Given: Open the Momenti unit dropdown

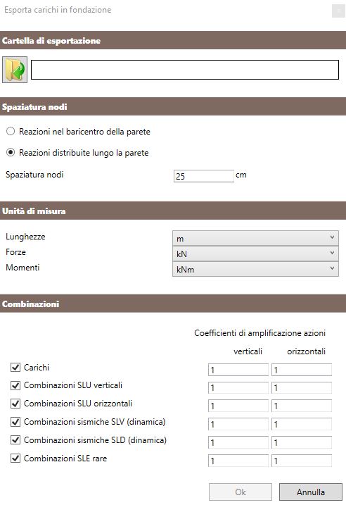Looking at the screenshot, I should pos(255,269).
